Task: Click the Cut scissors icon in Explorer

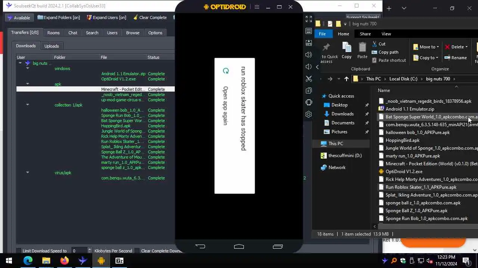Action: (x=375, y=44)
